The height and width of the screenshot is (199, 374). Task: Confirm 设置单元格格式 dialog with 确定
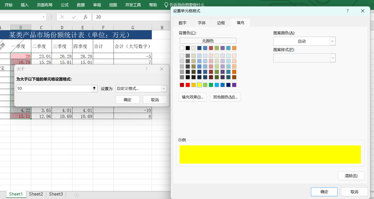[324, 192]
